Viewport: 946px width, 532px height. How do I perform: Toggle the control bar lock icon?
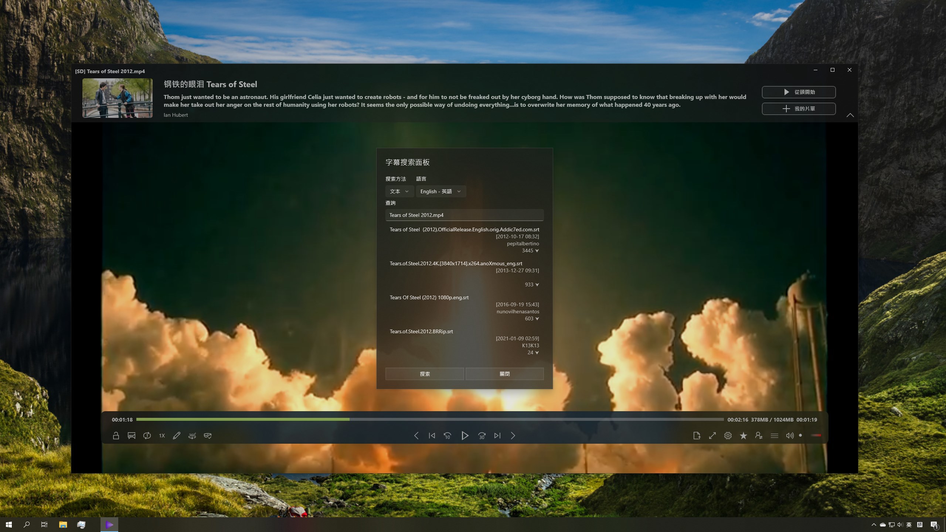(116, 436)
